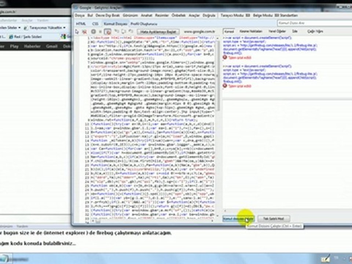Open the Belge Modu IE8 Standartları menu

[x=275, y=15]
